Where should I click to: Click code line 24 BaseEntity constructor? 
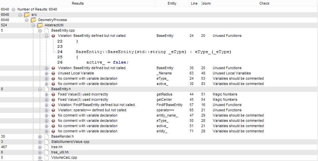coord(153,52)
